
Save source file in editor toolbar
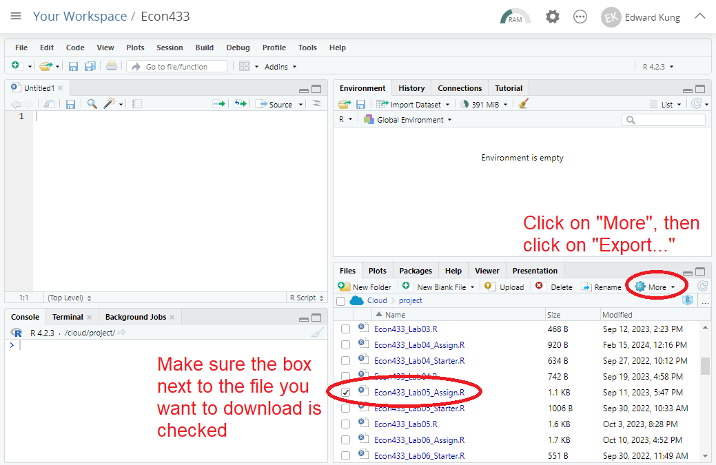(x=70, y=105)
